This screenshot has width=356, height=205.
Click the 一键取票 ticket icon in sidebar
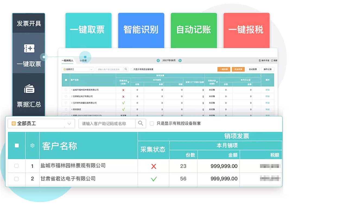29,48
